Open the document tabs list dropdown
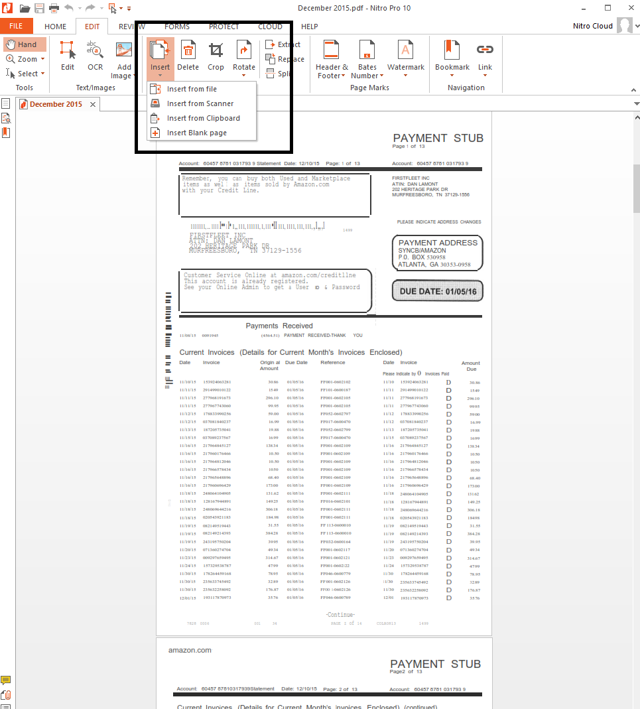Viewport: 640px width, 709px height. 637,104
